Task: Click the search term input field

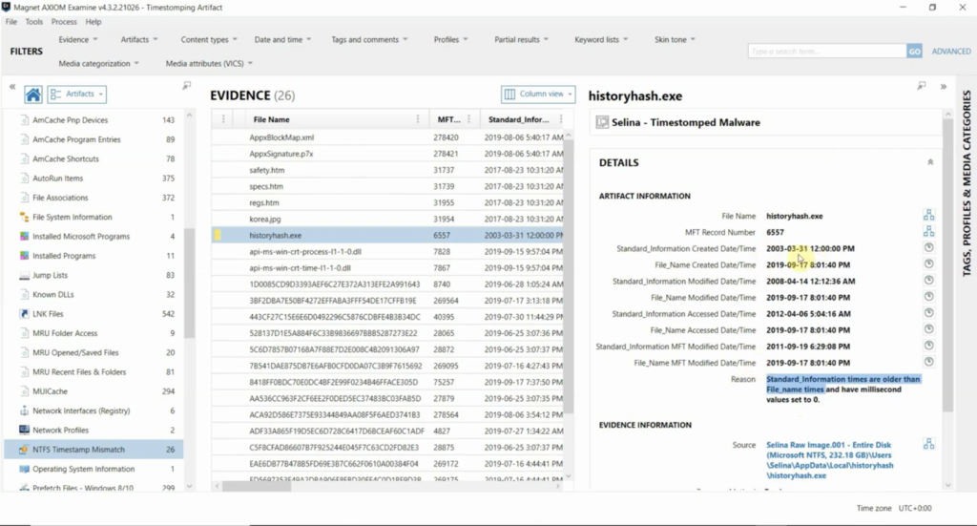Action: 827,52
